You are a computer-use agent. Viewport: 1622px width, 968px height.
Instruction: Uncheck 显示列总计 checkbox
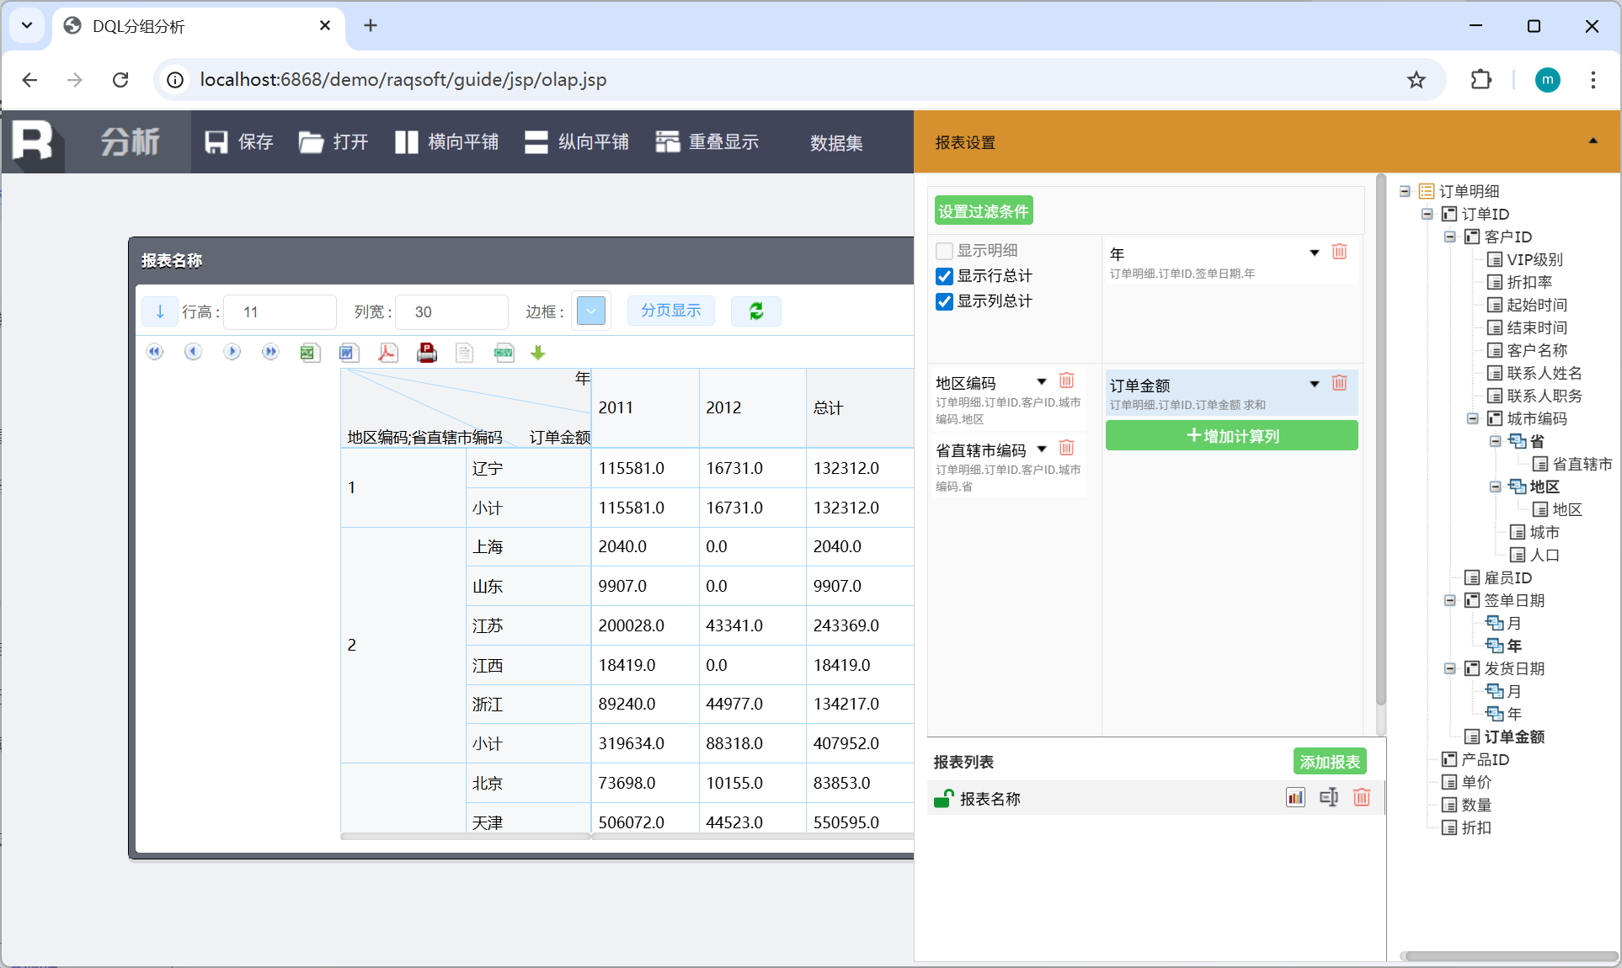[x=945, y=301]
